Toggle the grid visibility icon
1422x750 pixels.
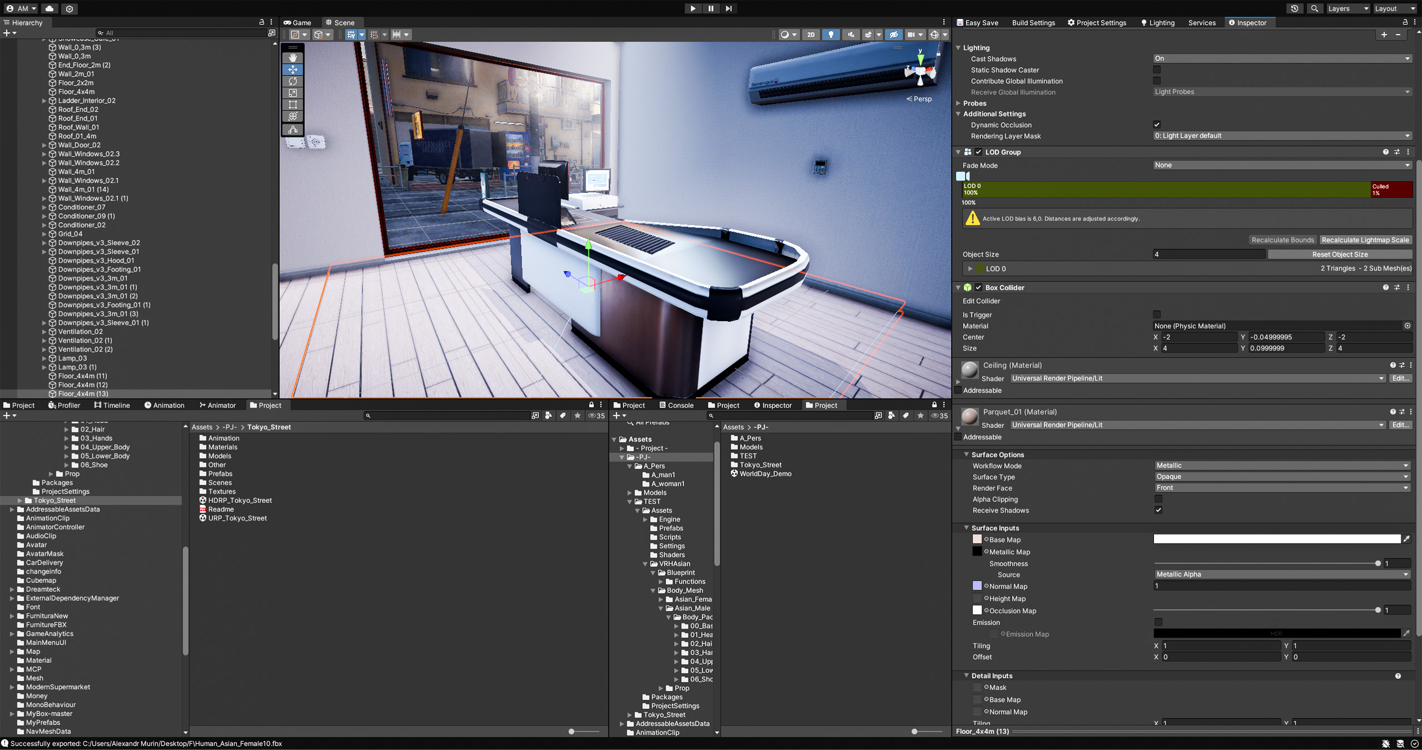tap(351, 34)
